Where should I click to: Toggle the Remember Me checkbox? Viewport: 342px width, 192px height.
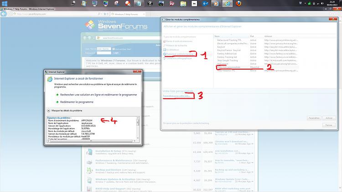coord(114,49)
